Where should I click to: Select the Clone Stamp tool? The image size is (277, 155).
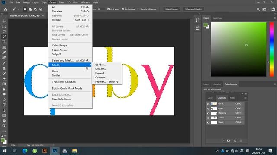click(4, 68)
